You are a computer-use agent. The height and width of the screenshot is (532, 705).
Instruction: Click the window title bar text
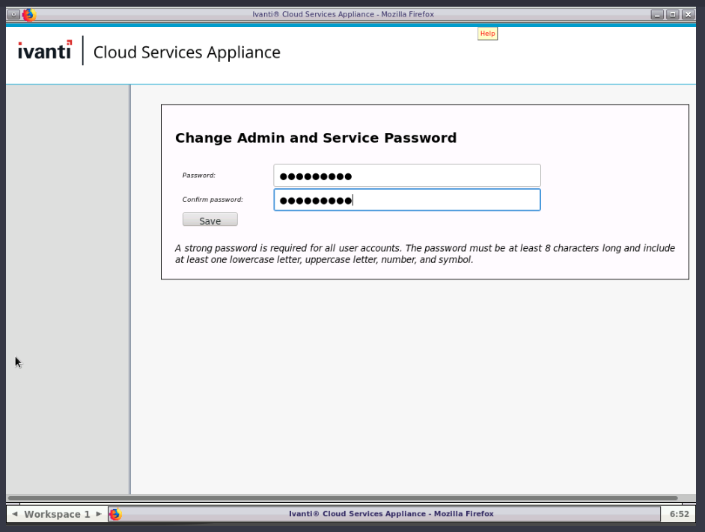[x=343, y=14]
